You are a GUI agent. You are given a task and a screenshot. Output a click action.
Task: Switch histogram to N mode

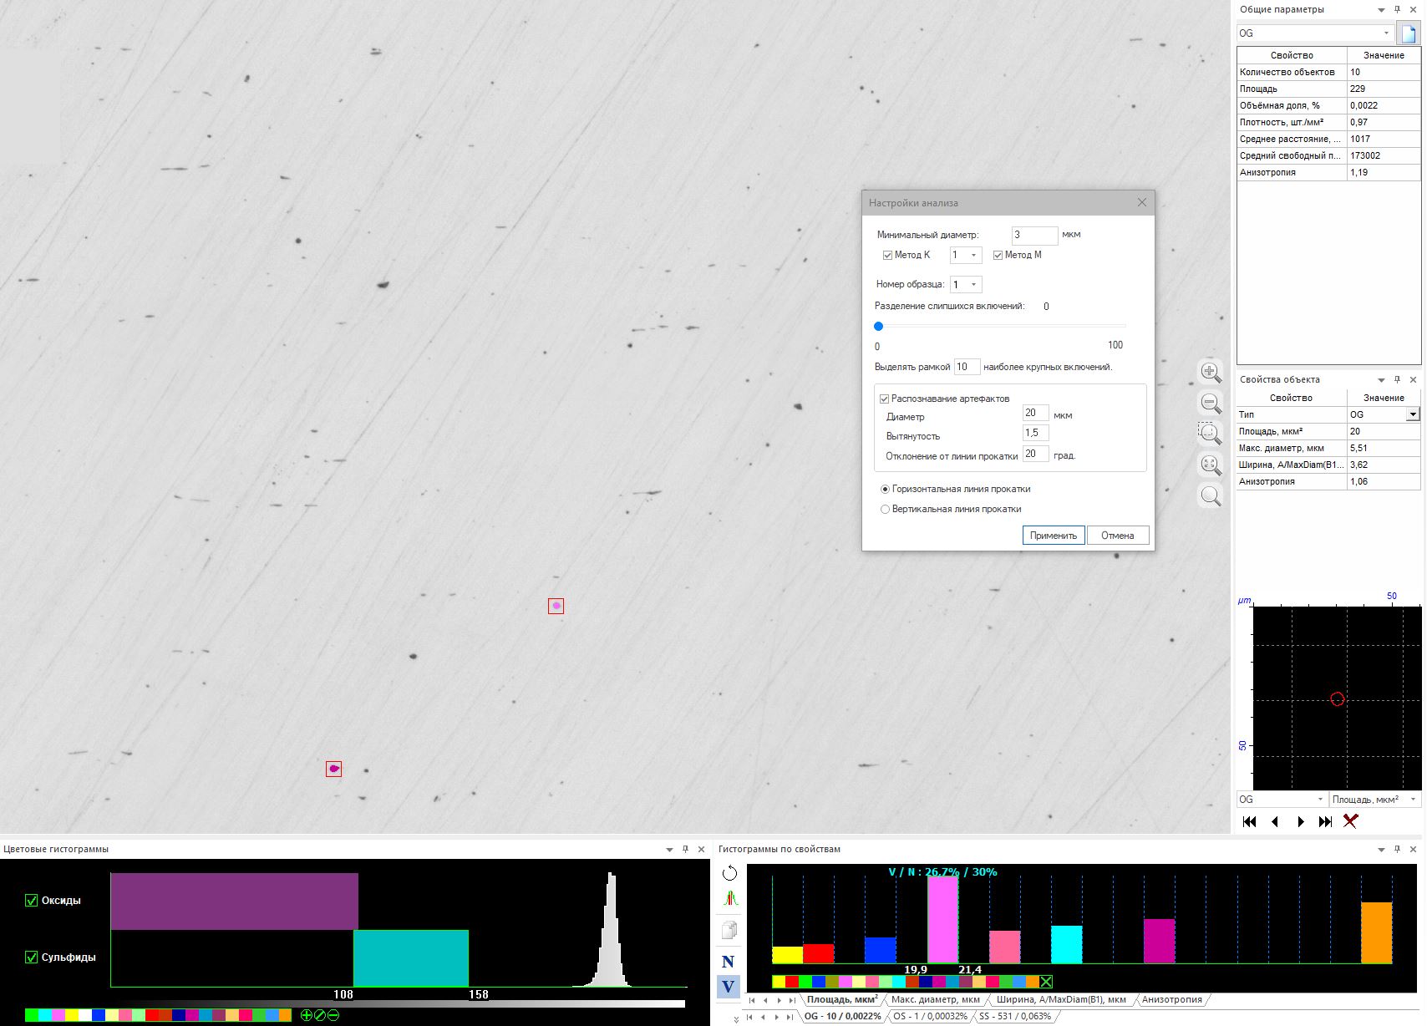click(729, 962)
